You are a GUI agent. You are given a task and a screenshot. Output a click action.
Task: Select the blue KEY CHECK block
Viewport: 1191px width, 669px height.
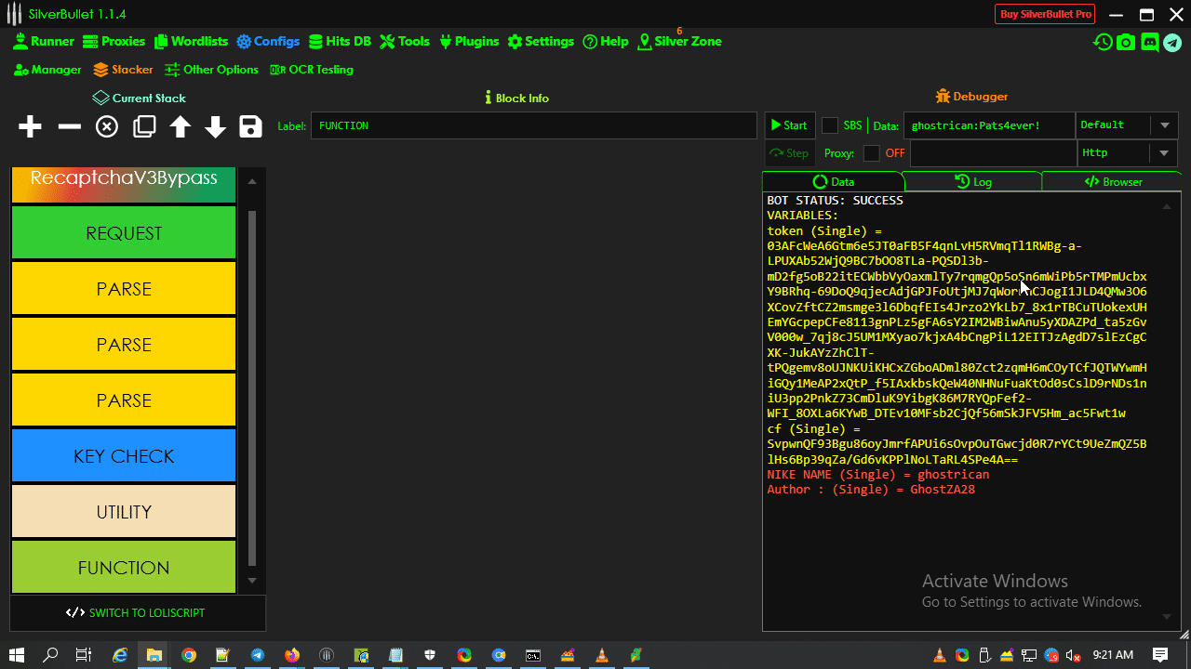[x=124, y=456]
